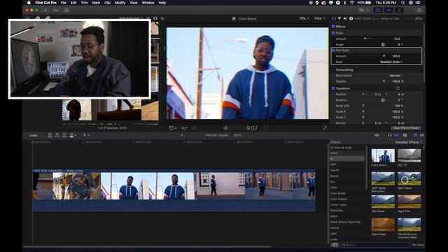This screenshot has height=252, width=448.
Task: Toggle the Transitions browser icon
Action: pos(421,135)
